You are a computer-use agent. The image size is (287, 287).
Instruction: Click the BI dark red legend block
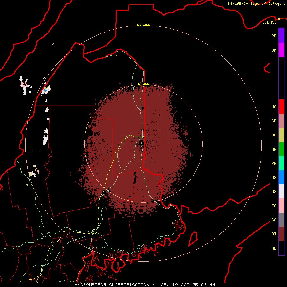(282, 234)
